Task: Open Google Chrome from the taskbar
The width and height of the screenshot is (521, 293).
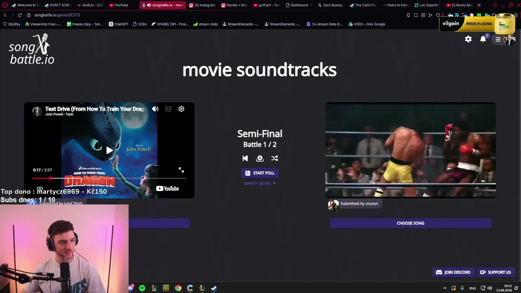Action: click(178, 288)
